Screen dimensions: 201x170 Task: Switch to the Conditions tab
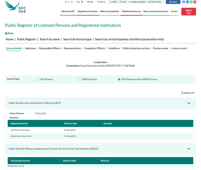(114, 48)
